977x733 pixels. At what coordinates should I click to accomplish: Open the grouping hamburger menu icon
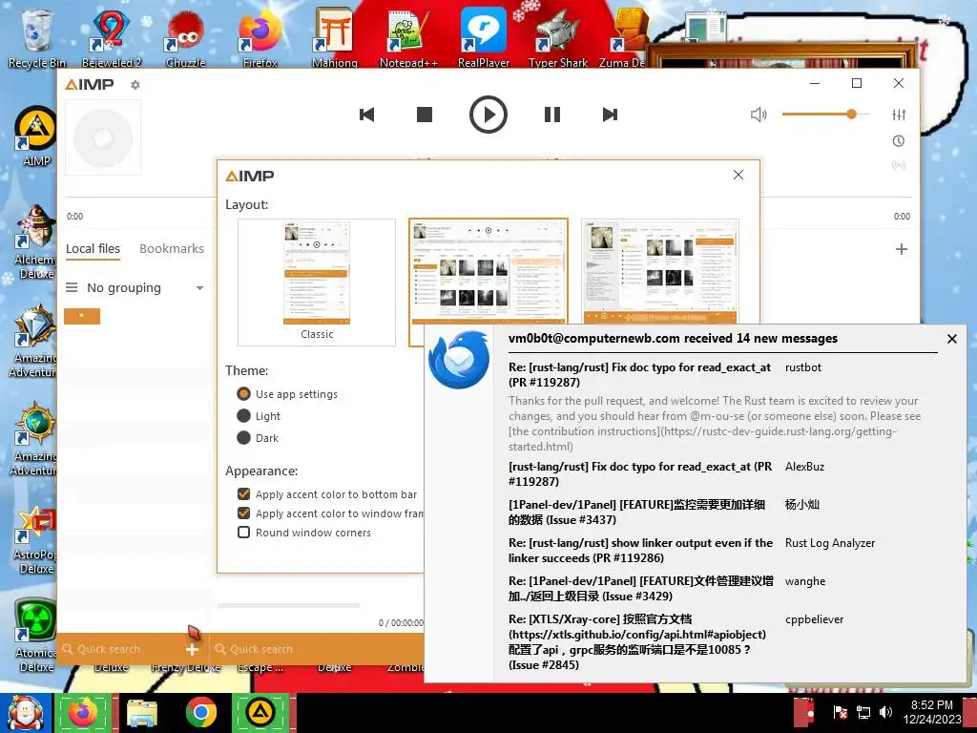pyautogui.click(x=72, y=287)
